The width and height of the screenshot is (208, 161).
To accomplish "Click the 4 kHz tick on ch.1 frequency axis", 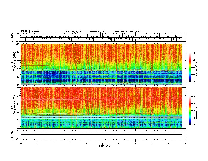I will click(18, 69).
